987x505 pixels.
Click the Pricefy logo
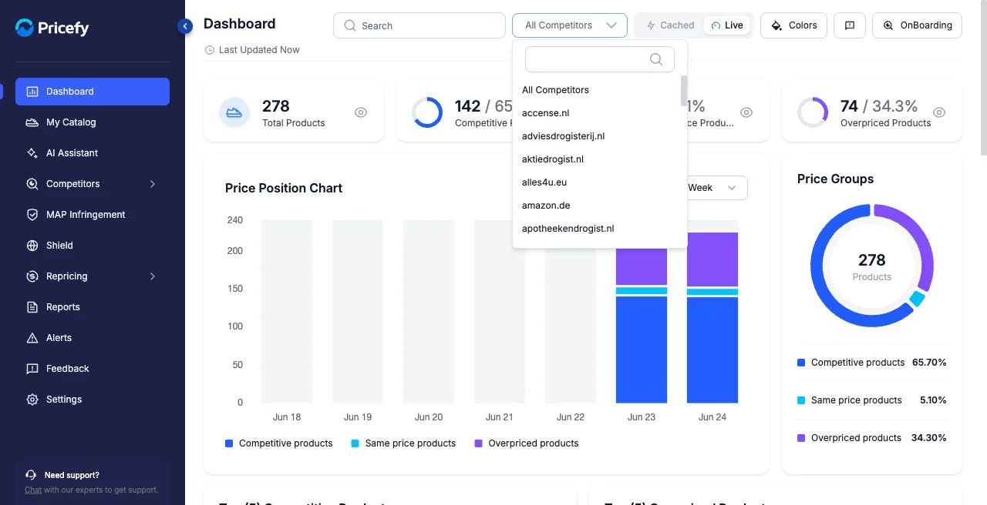tap(52, 28)
